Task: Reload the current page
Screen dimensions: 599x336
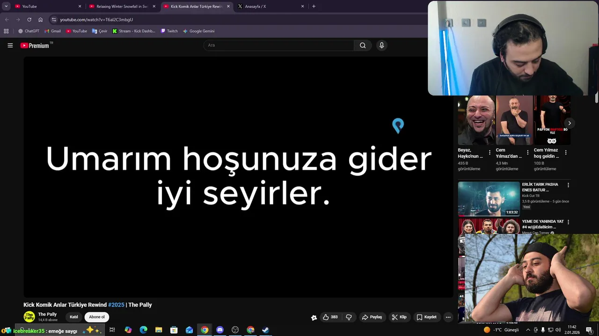Action: coord(29,20)
